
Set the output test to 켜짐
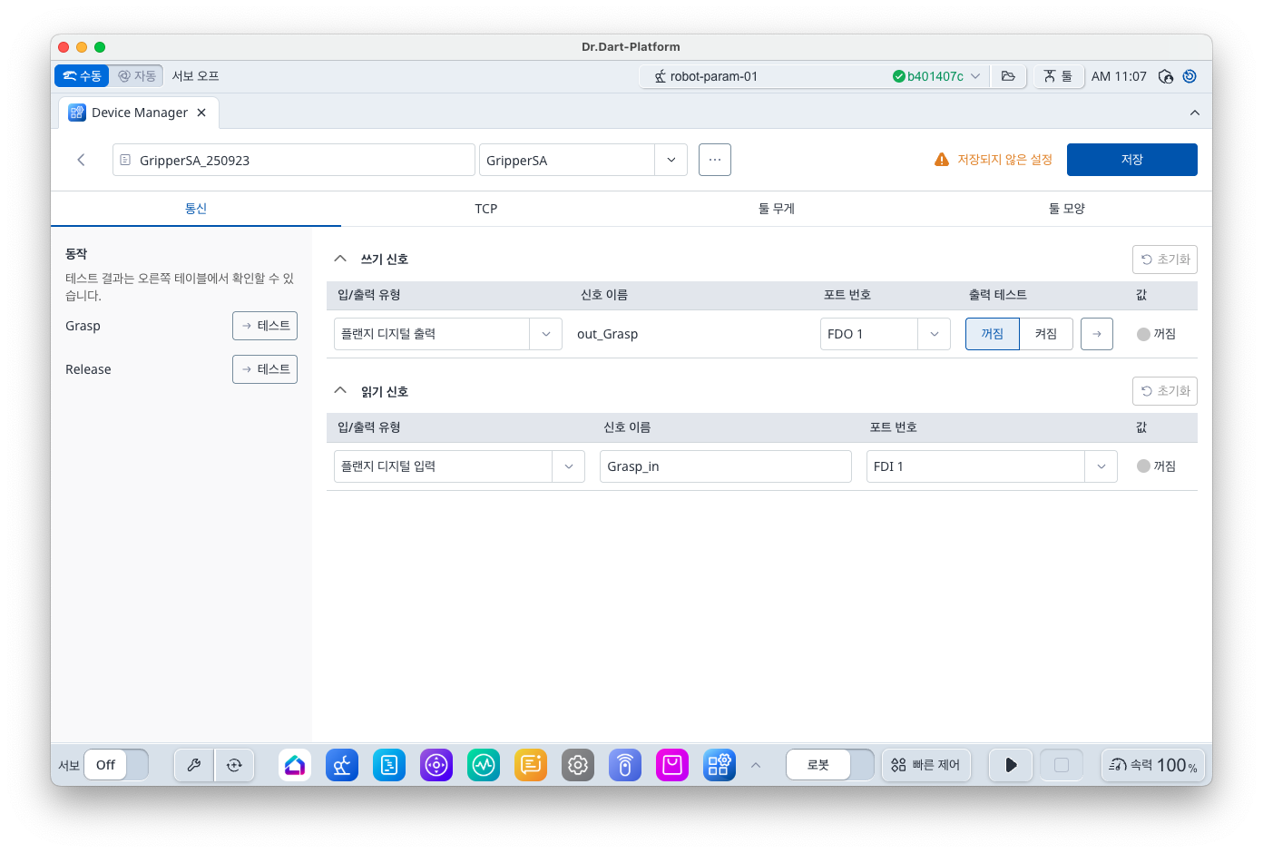point(1045,333)
